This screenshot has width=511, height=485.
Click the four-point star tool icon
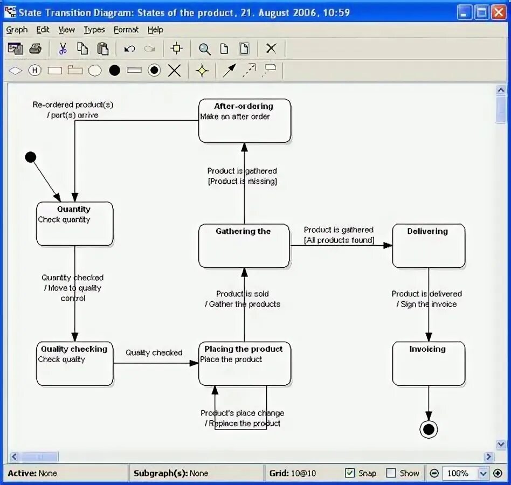[202, 71]
